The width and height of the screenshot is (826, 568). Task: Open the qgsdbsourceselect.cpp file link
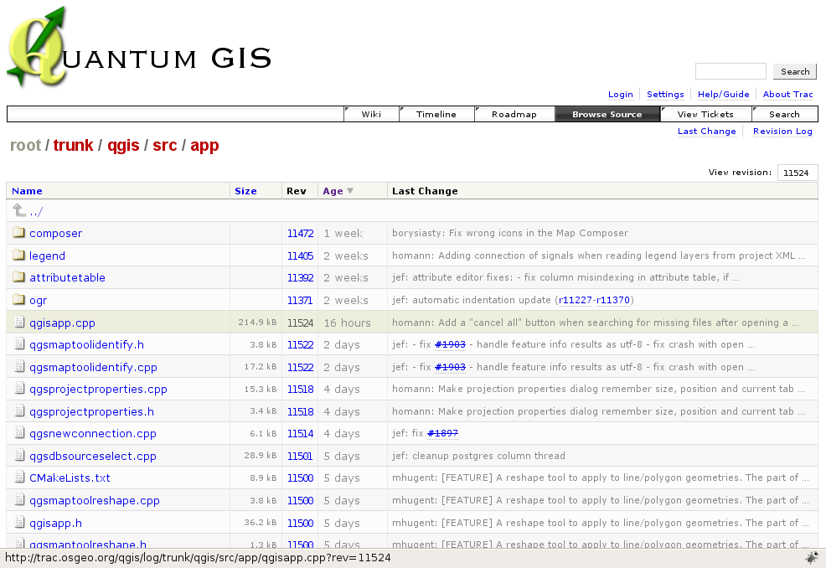coord(93,456)
